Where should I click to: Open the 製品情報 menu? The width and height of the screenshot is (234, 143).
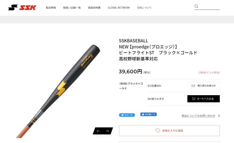point(51,8)
